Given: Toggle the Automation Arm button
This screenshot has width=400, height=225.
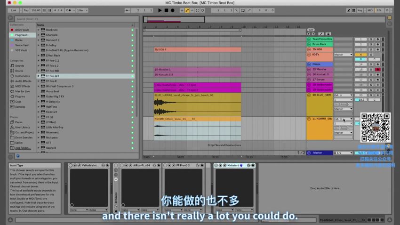Looking at the screenshot, I should [x=187, y=10].
